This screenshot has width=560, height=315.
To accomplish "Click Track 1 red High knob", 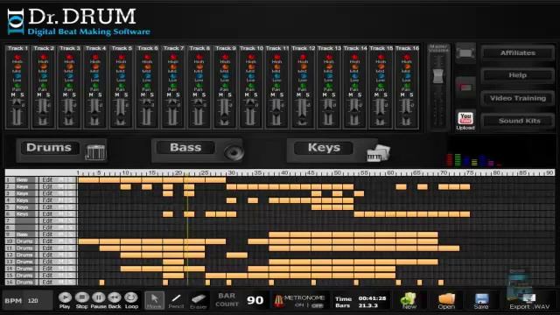I will pyautogui.click(x=17, y=58).
